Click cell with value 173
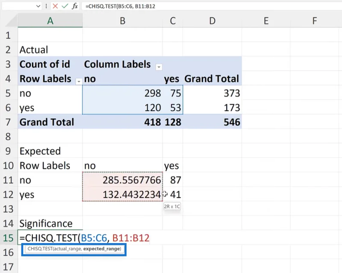This screenshot has height=273, width=342. [212, 107]
